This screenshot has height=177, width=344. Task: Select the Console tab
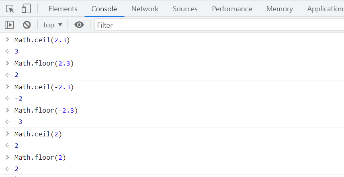104,9
